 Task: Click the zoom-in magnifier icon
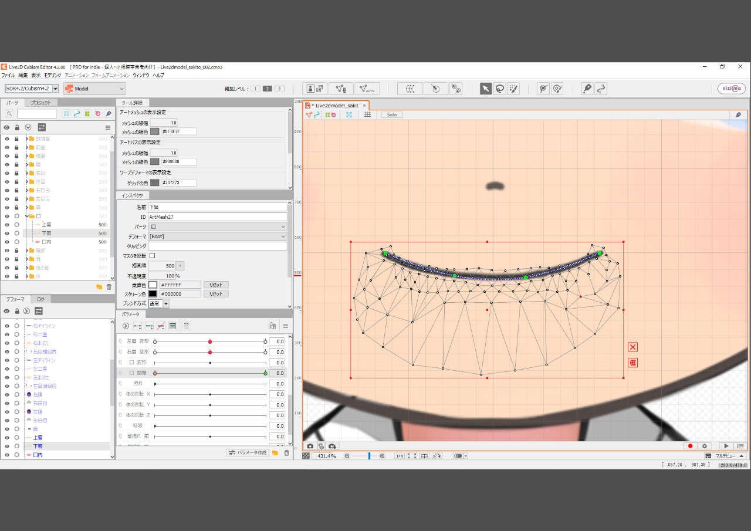pos(383,456)
